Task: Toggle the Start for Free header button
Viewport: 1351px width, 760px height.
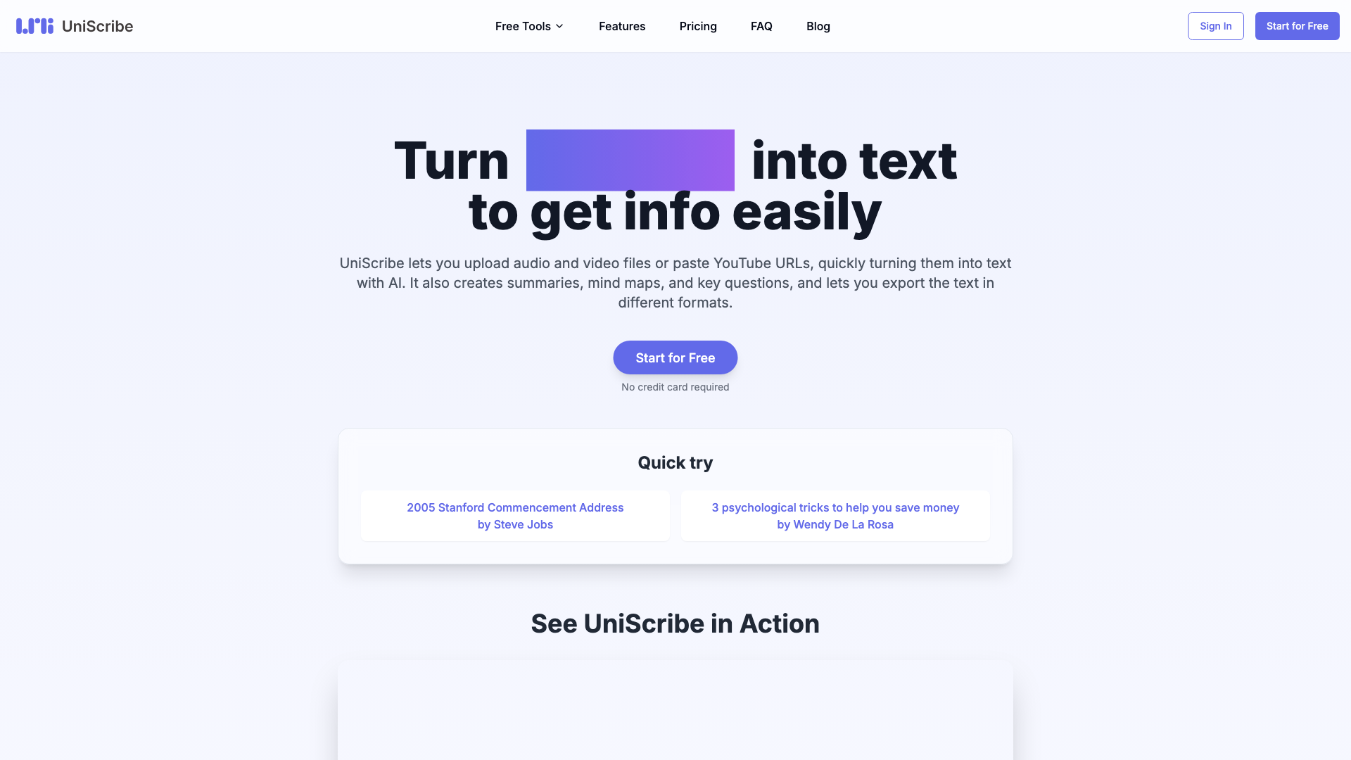Action: pyautogui.click(x=1296, y=25)
